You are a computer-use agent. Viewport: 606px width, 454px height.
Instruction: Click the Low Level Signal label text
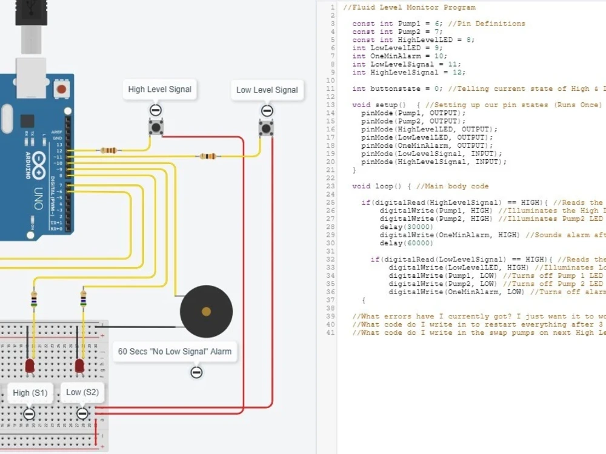point(267,90)
